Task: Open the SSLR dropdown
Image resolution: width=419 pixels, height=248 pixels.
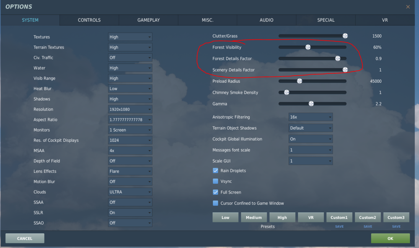Action: (x=130, y=212)
